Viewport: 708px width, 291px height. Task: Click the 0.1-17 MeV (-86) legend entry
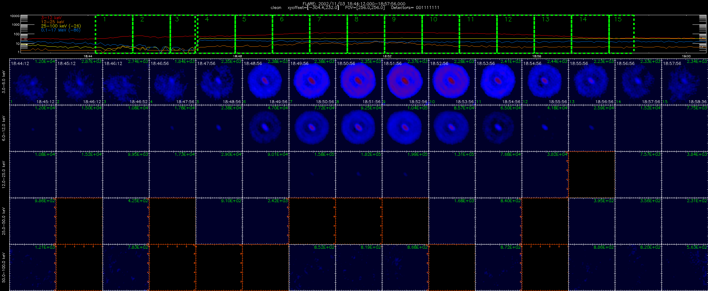pos(61,30)
